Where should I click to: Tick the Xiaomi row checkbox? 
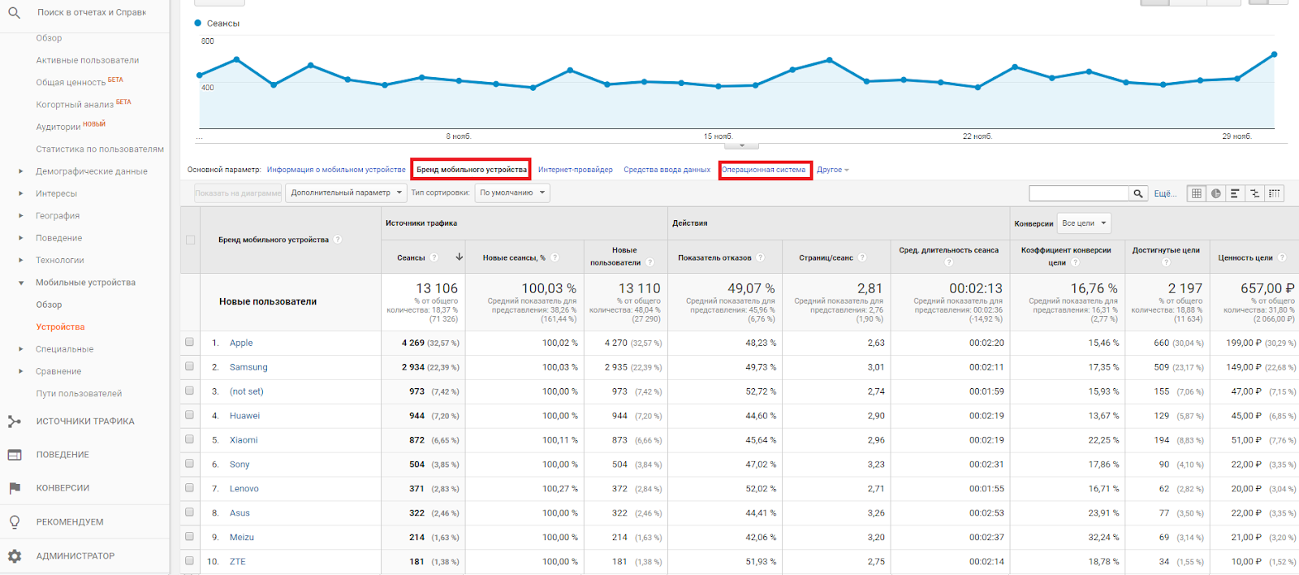coord(189,439)
